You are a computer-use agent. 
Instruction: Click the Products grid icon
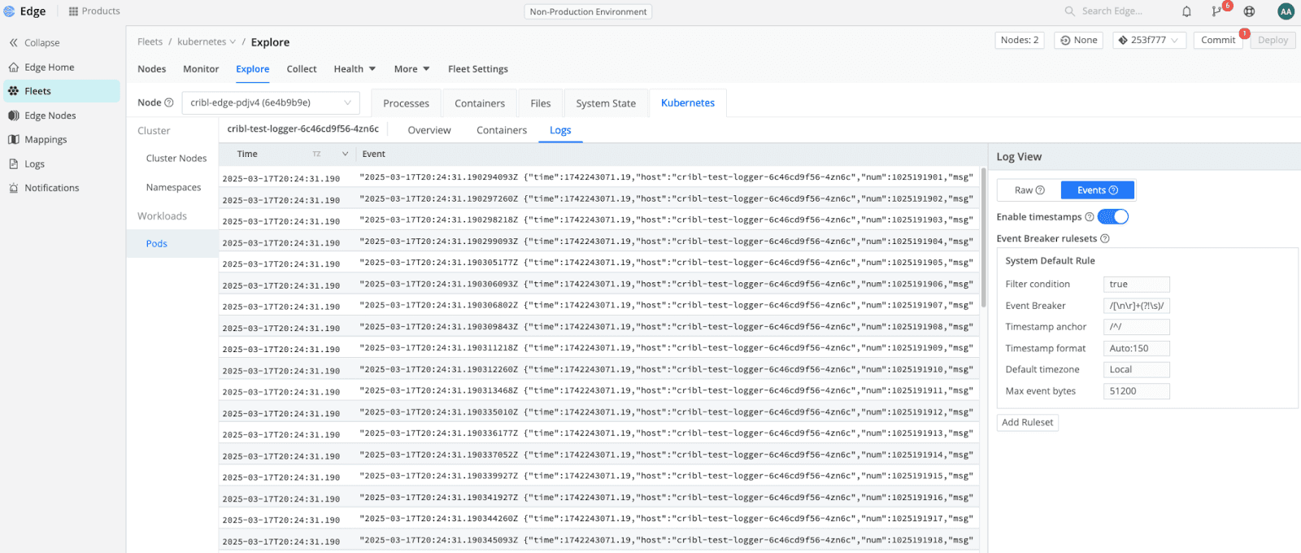click(x=73, y=11)
